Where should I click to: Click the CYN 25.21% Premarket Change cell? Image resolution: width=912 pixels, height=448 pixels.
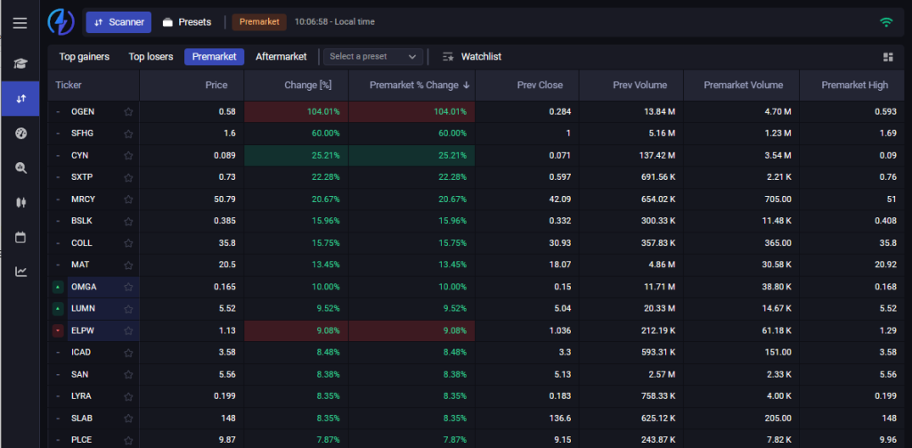(x=411, y=156)
